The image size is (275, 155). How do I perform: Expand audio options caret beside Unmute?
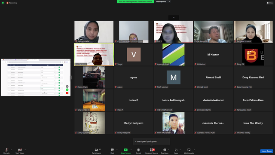pos(11,150)
